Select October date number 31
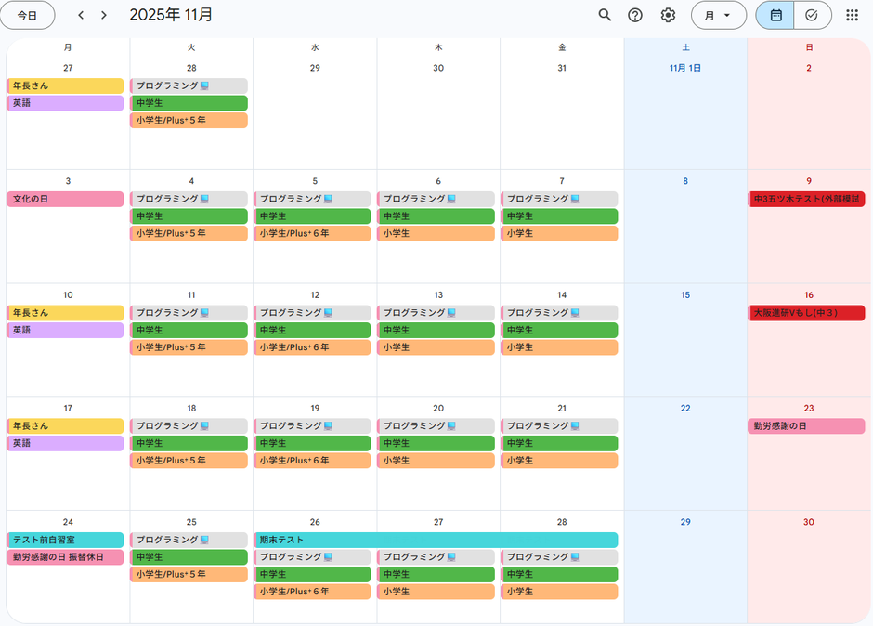The height and width of the screenshot is (626, 873). tap(562, 68)
